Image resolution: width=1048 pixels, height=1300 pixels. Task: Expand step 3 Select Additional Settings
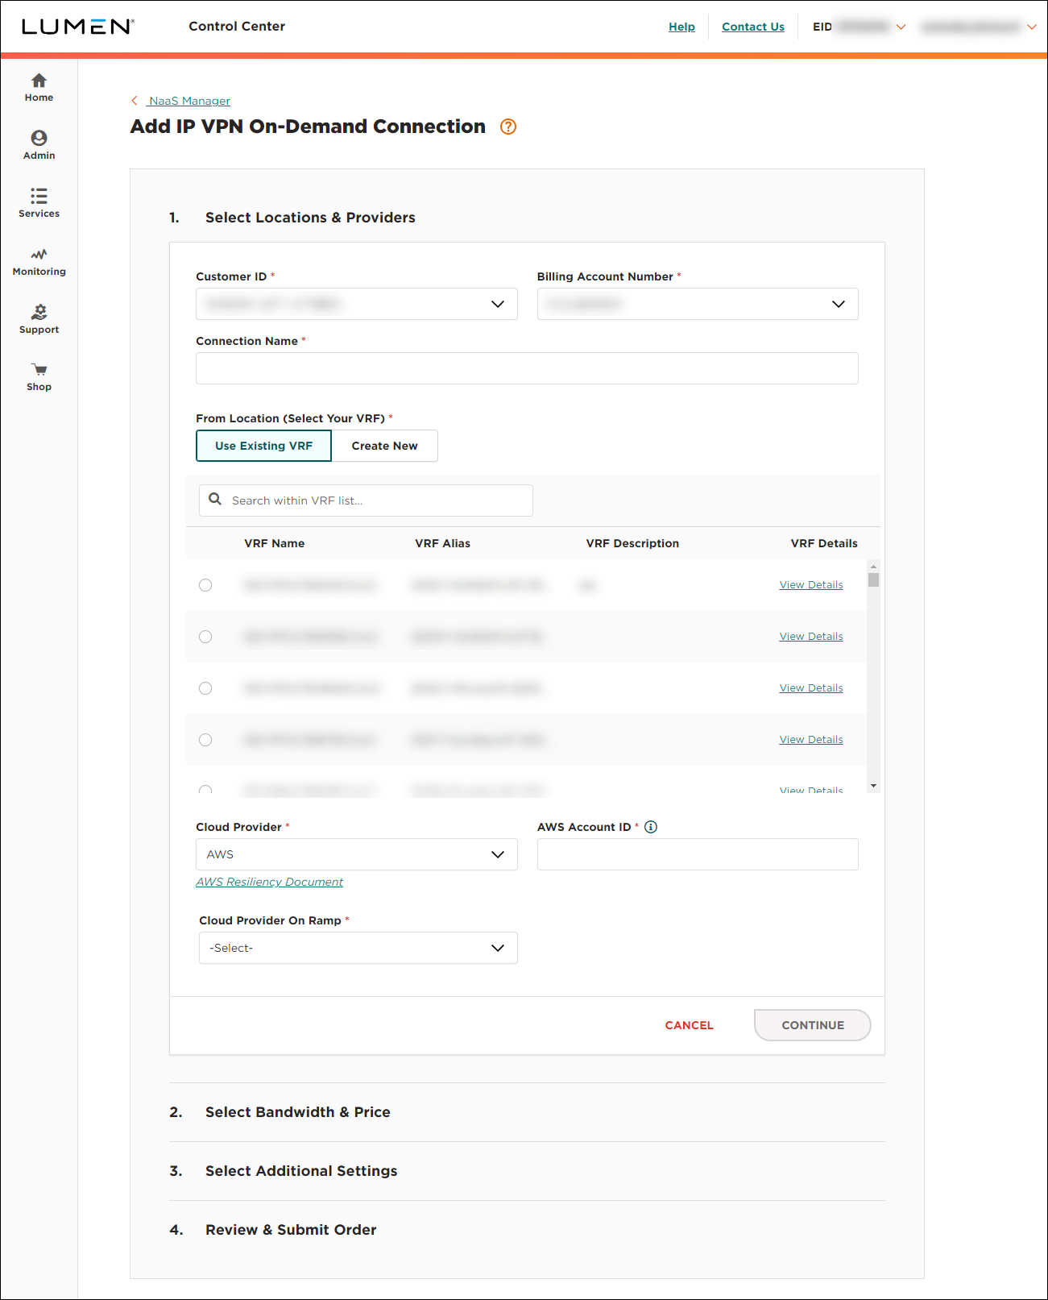tap(301, 1171)
